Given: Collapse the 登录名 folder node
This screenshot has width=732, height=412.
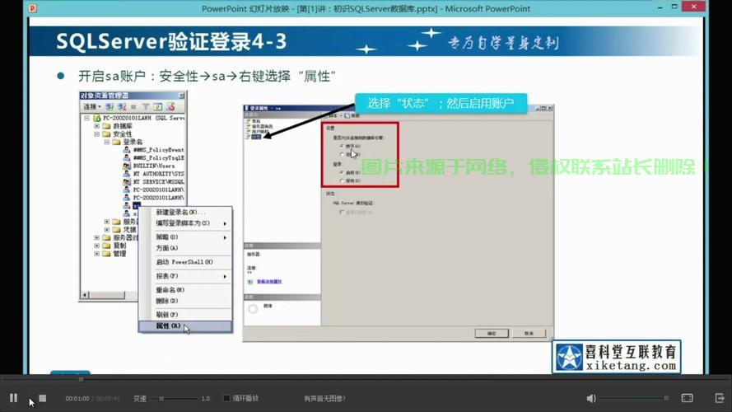Looking at the screenshot, I should tap(107, 142).
